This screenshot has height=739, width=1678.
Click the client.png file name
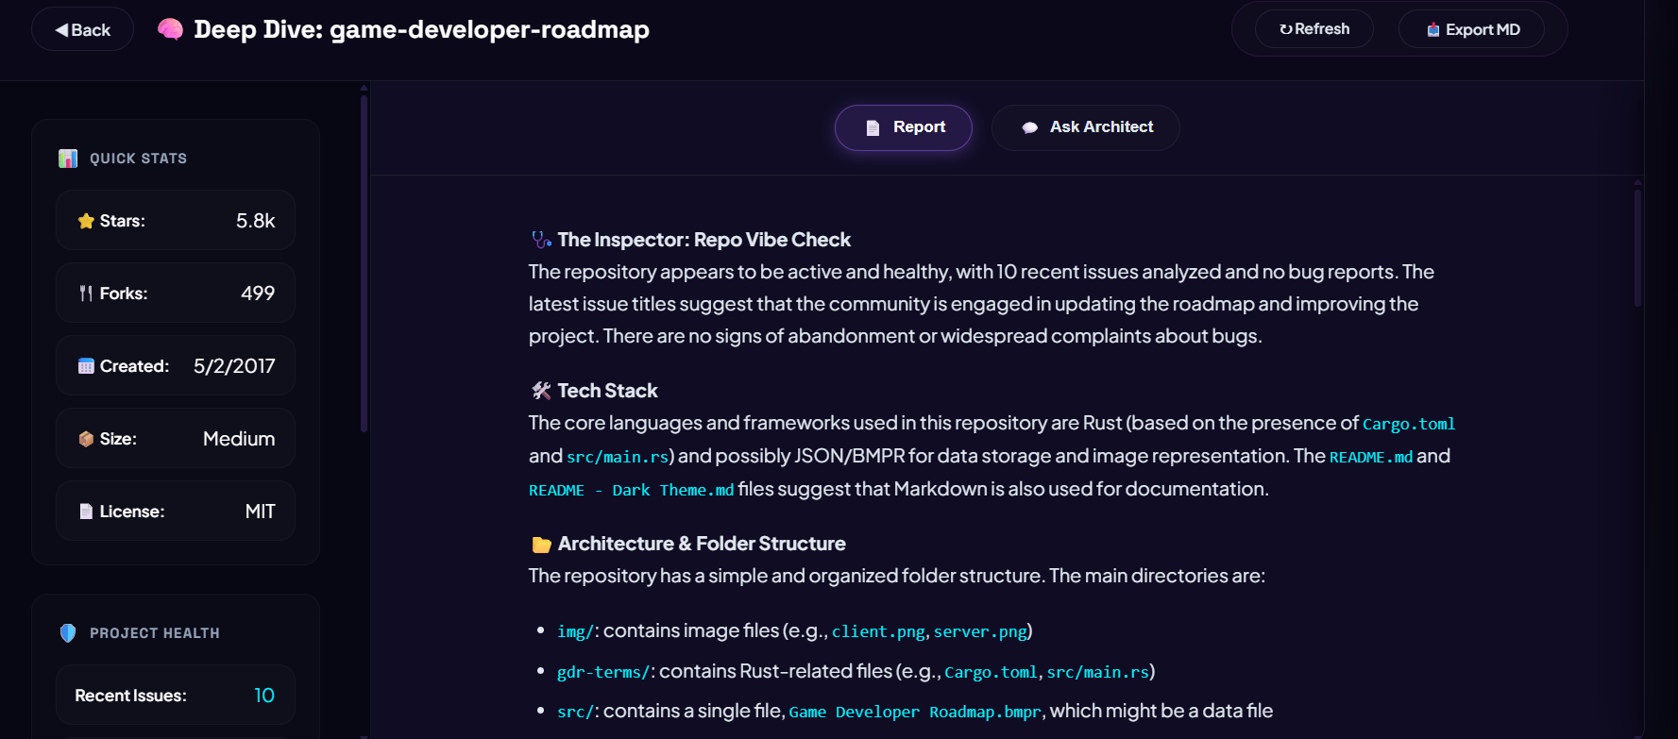878,631
